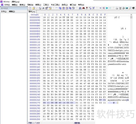136x124 pixels.
Task: Click the magnifier Analyze icon
Action: tap(130, 8)
